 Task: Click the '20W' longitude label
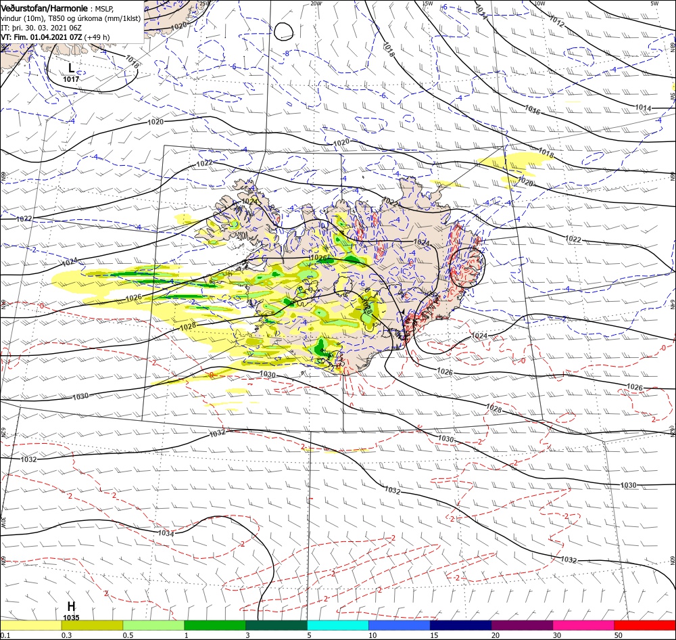pos(316,3)
